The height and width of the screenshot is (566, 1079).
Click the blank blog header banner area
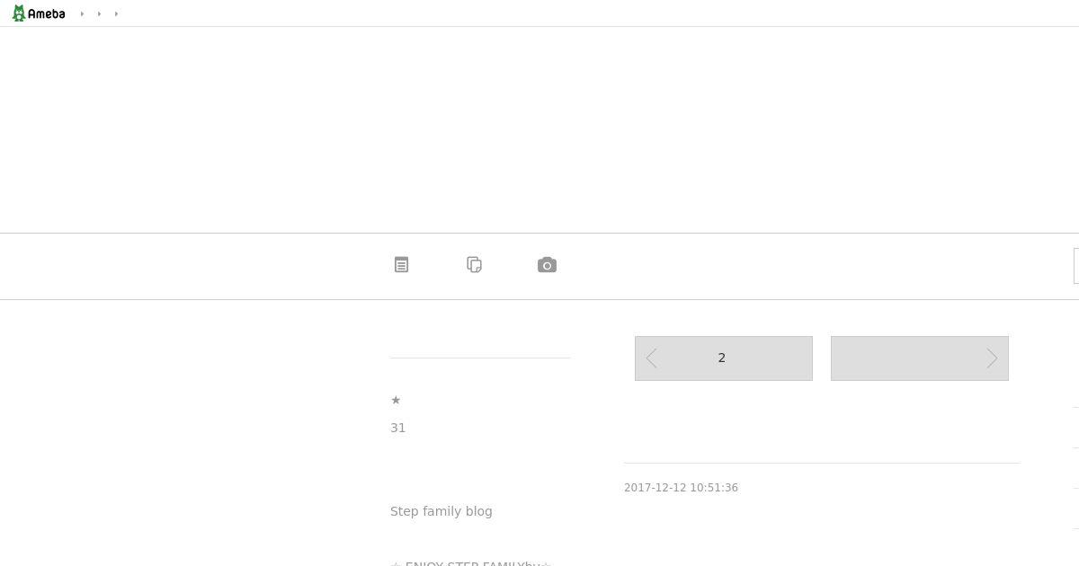click(x=539, y=129)
